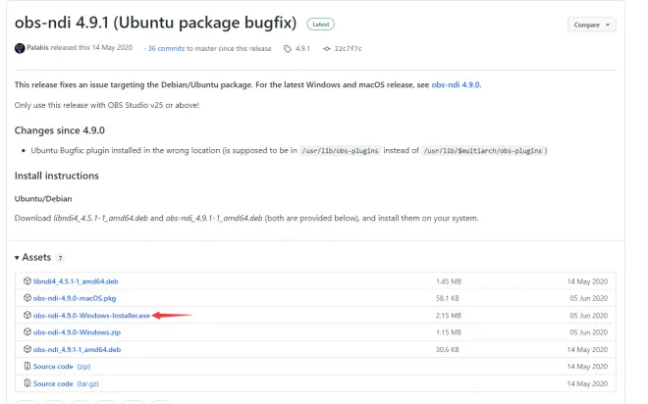Screen dimensions: 648x404
Task: Download obs-ndi-4.9.0-Windows-Installer.exe
Action: click(x=91, y=316)
